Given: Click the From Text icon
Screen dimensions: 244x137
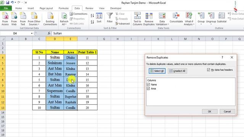Looking at the screenshot, I should (23, 19).
